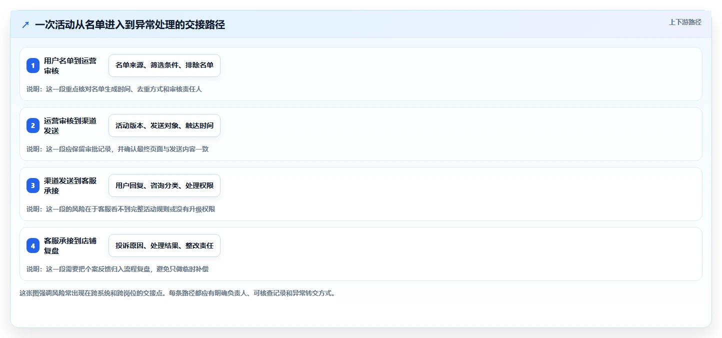This screenshot has height=338, width=722.
Task: Click the note about 名单生成时间、去重方式
Action: click(114, 89)
